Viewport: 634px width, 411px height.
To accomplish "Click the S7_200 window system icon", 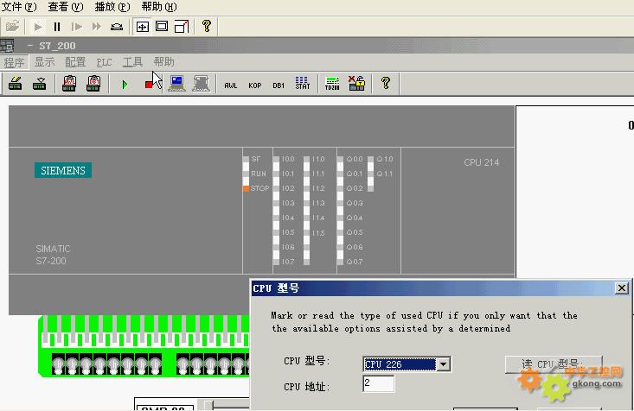I will (7, 46).
